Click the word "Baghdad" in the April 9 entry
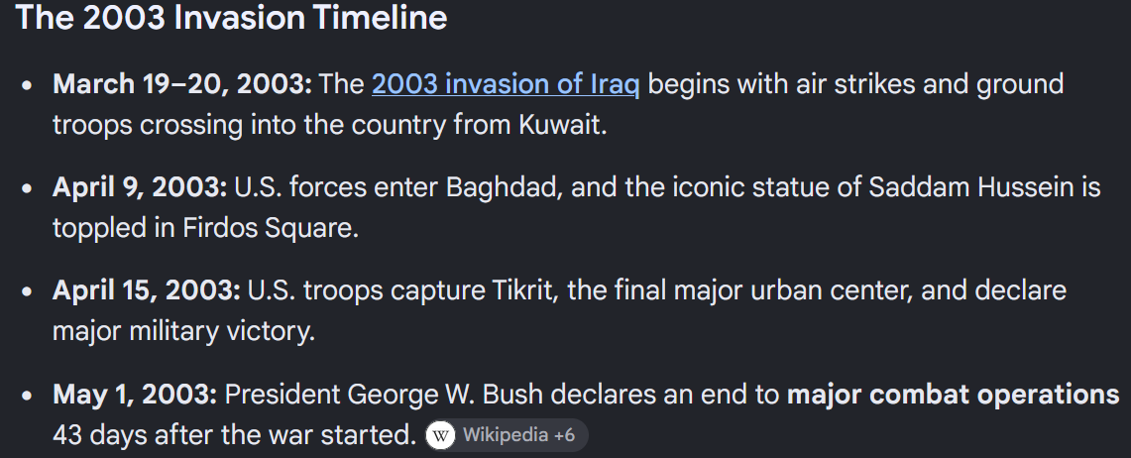Image resolution: width=1131 pixels, height=458 pixels. tap(504, 187)
